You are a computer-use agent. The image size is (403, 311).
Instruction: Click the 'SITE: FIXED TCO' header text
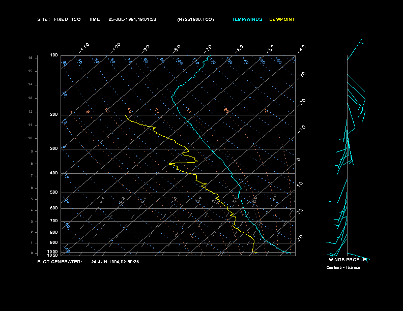pos(59,19)
